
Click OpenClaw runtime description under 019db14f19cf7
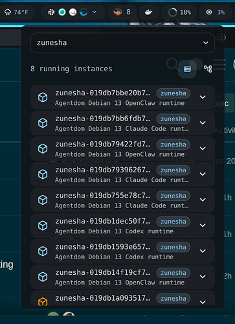point(120,283)
